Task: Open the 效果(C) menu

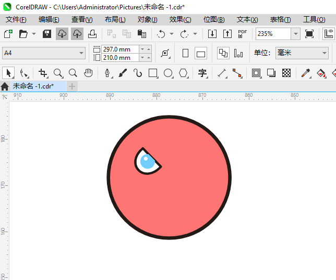Action: tap(180, 19)
